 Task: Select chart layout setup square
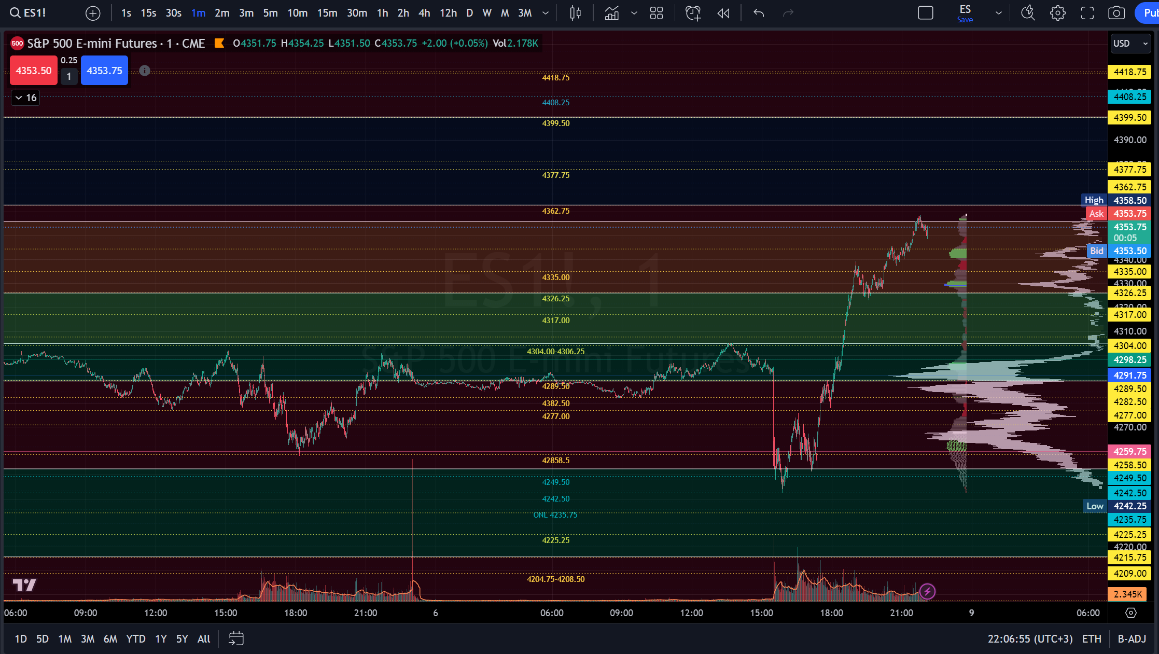click(x=926, y=13)
